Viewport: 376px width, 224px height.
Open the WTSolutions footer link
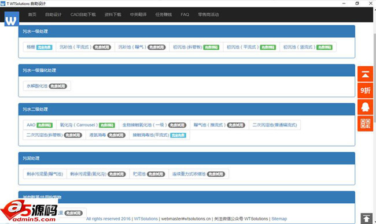click(146, 219)
